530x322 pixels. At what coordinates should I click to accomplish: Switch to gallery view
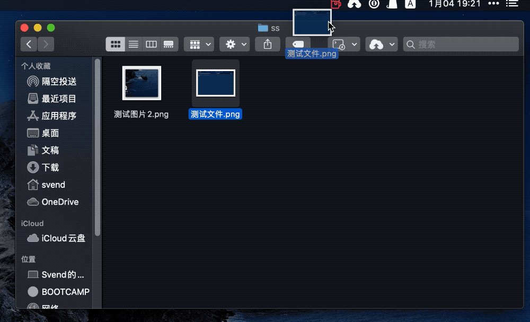169,45
